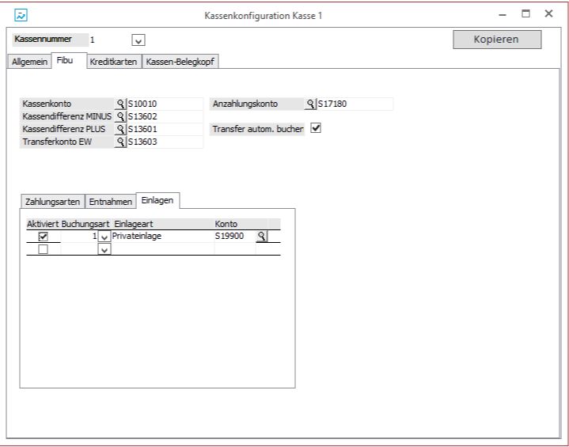Open the Kreditkarten tab
This screenshot has height=447, width=569.
[x=113, y=61]
